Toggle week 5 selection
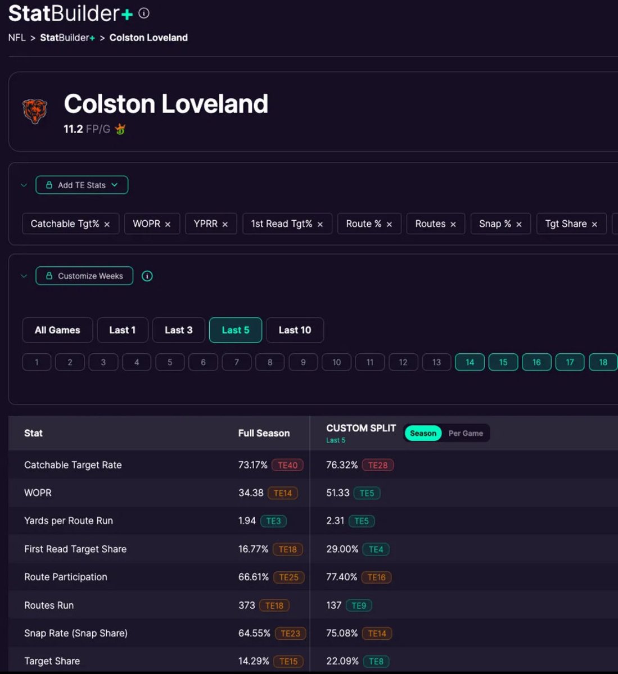This screenshot has width=618, height=674. [170, 362]
